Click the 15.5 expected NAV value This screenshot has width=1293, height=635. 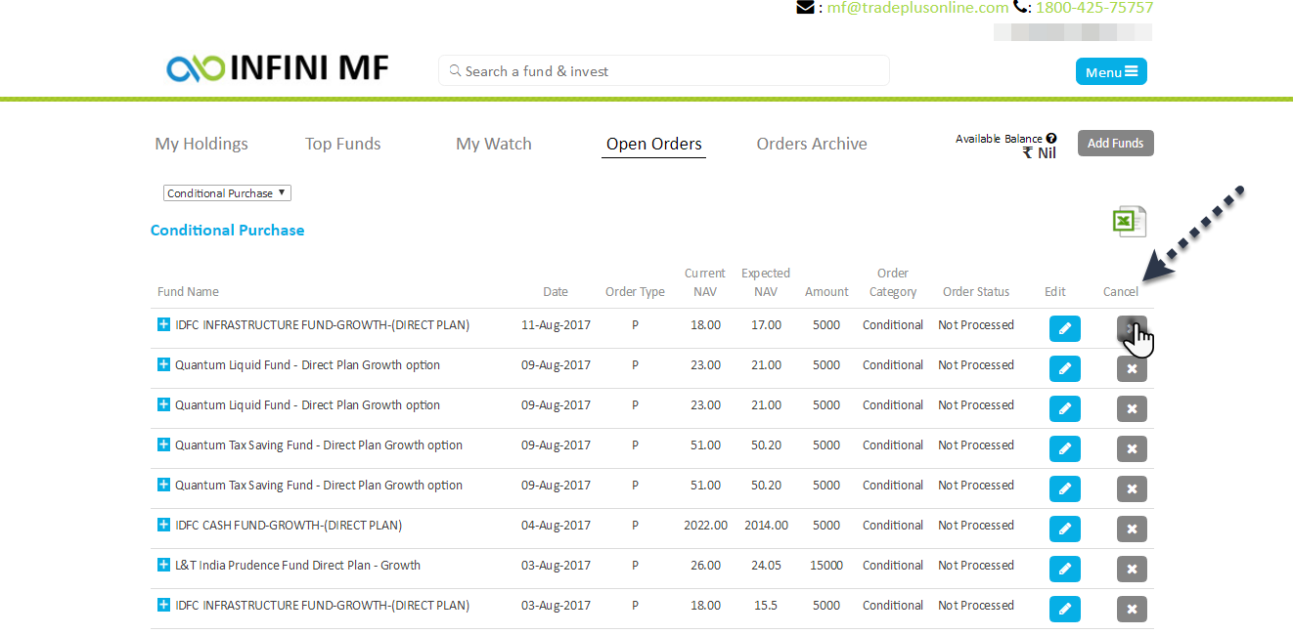(x=766, y=606)
